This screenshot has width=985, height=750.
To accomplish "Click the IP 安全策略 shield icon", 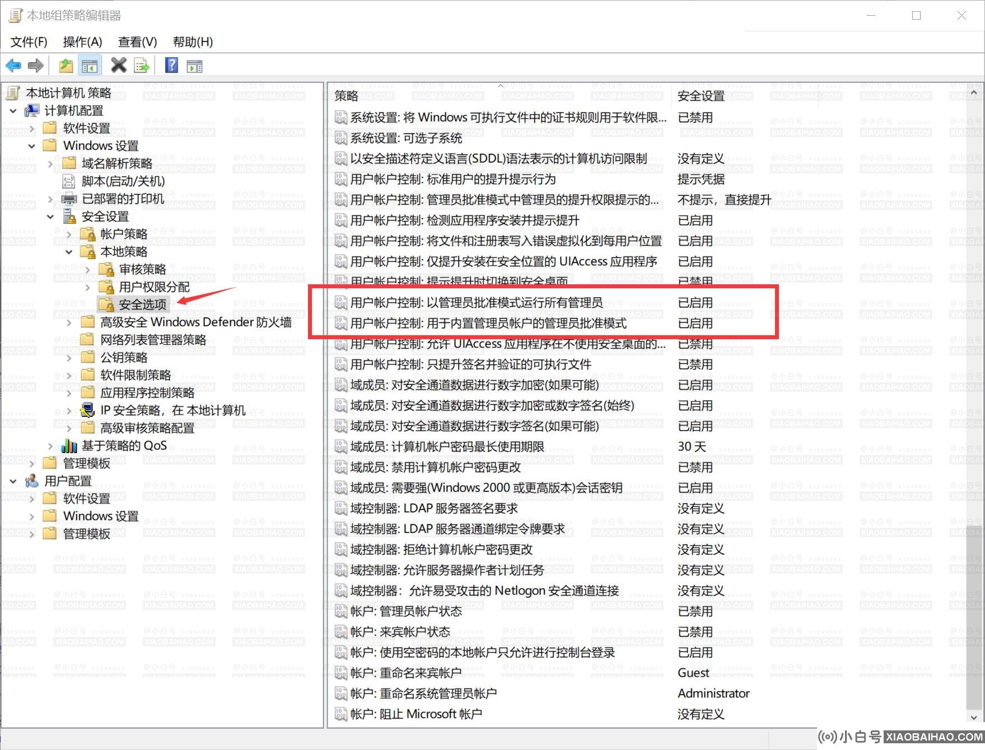I will click(87, 410).
